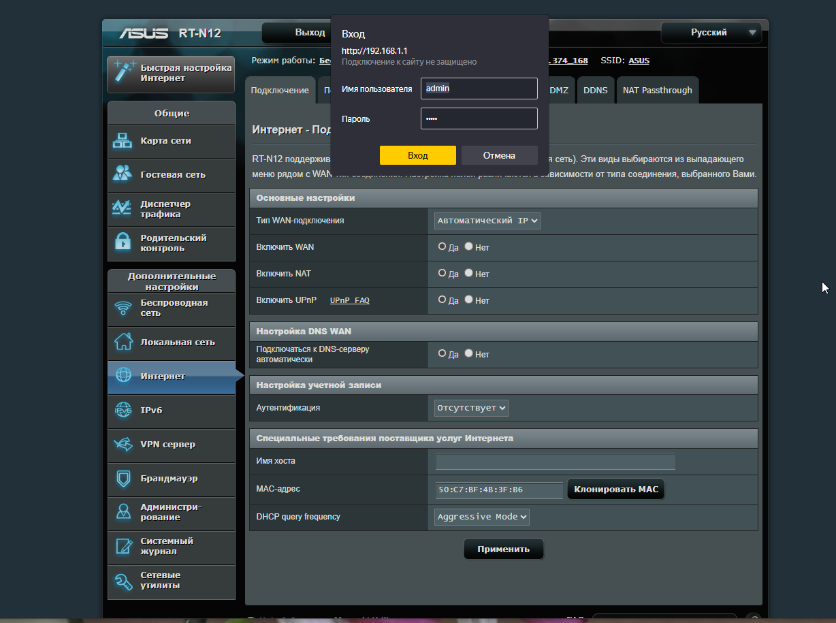Switch to the DDNS tab

click(x=596, y=90)
